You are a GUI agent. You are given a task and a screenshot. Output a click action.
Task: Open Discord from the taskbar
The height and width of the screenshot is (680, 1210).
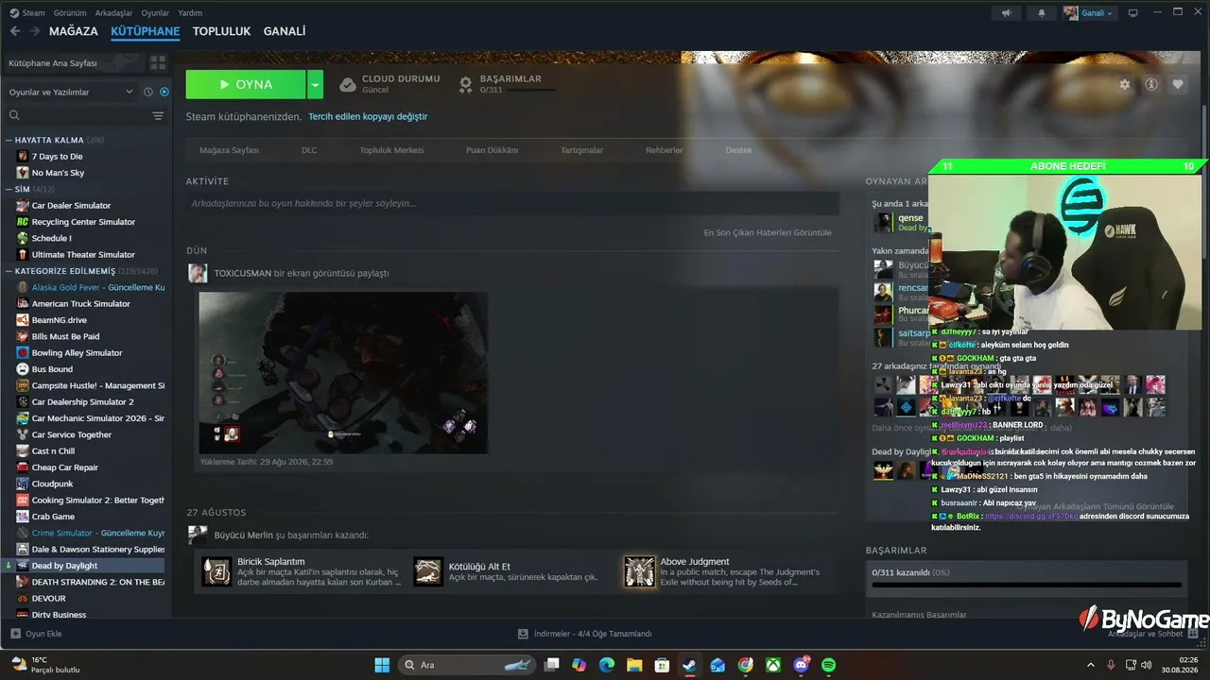(x=803, y=665)
